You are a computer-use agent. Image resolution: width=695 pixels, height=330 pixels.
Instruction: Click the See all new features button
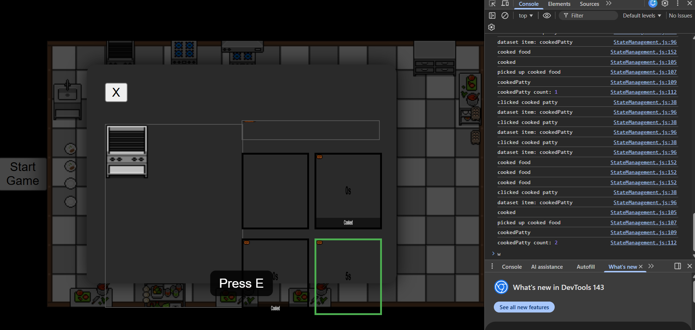(524, 307)
